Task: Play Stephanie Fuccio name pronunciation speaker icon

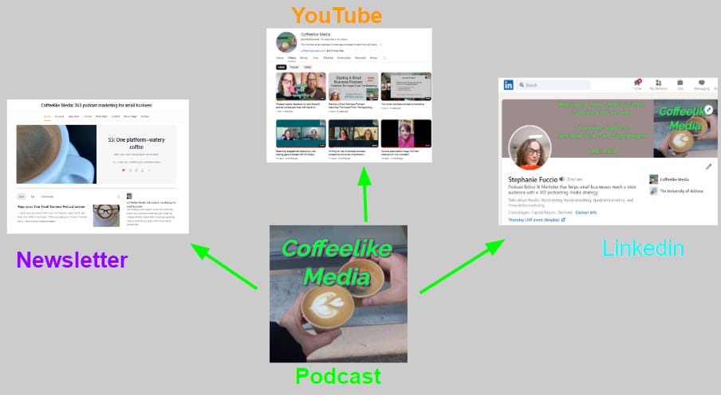Action: pyautogui.click(x=562, y=179)
